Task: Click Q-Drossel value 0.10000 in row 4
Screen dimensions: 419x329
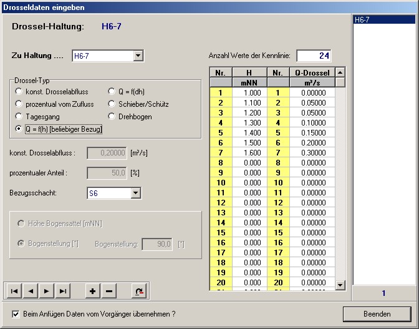Action: [312, 123]
